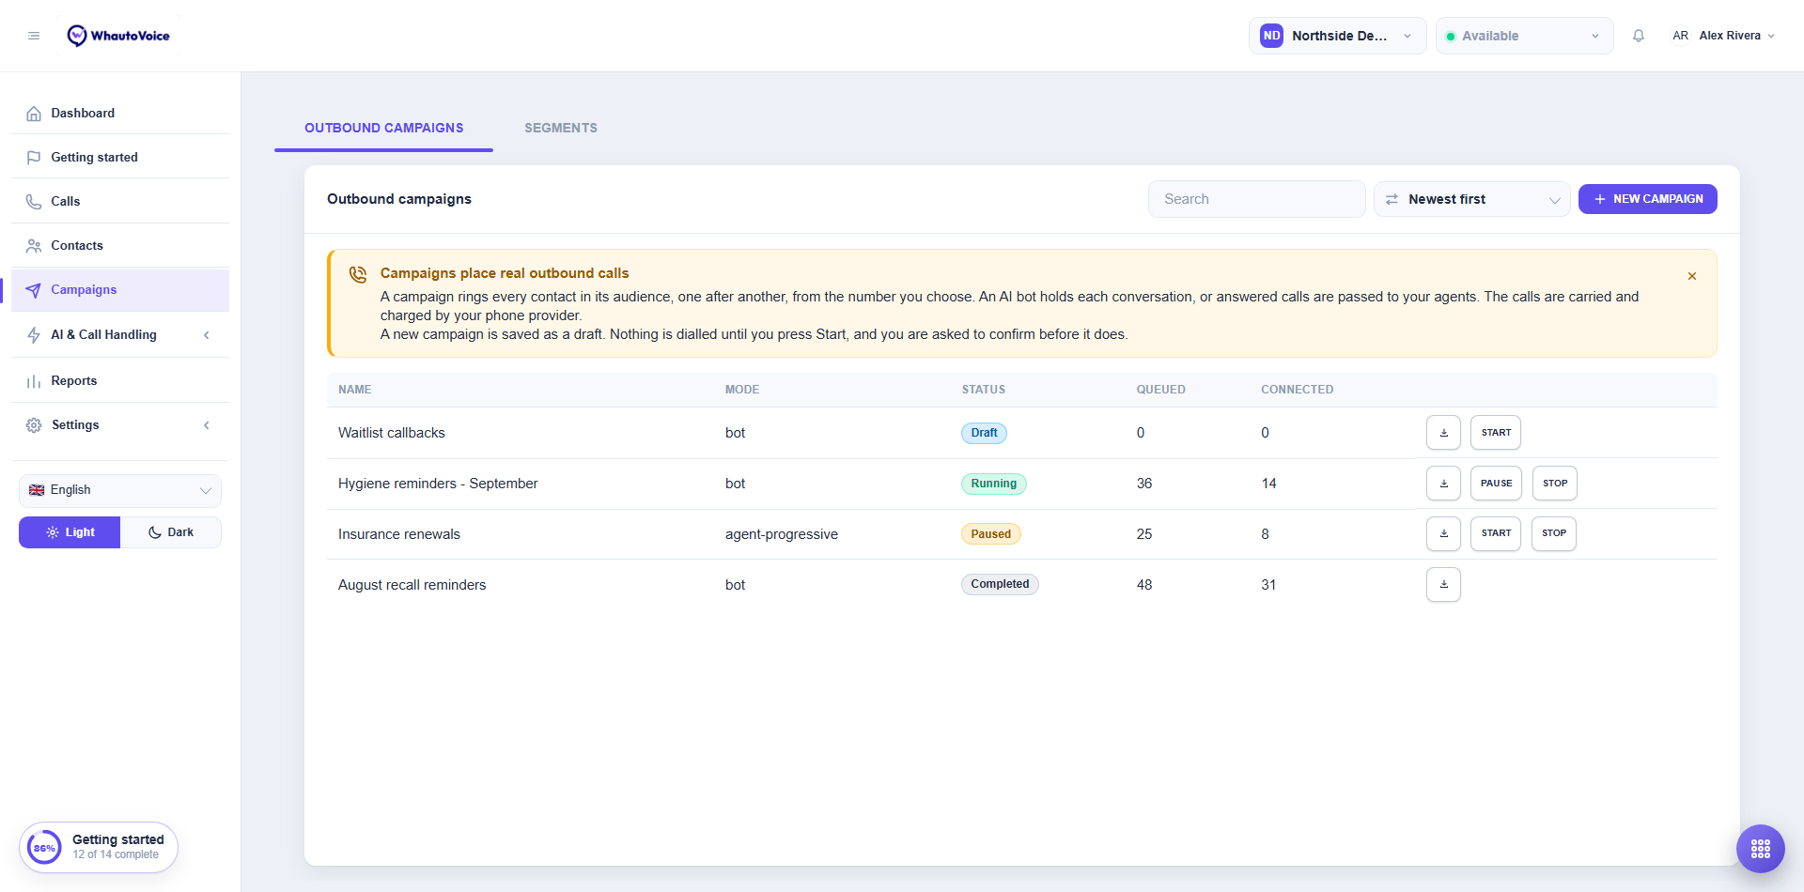
Task: Stop the Hygiene reminders - September campaign
Action: (x=1555, y=484)
